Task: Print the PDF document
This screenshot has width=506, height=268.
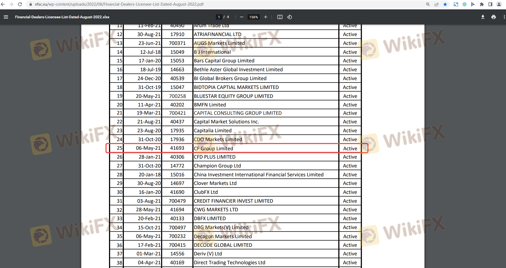Action: (x=493, y=17)
